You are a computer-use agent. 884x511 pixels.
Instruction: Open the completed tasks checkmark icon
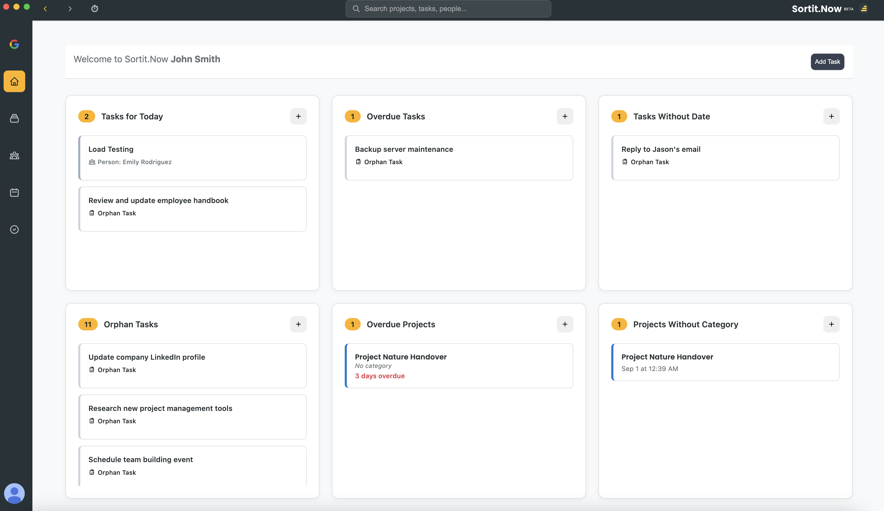click(14, 229)
